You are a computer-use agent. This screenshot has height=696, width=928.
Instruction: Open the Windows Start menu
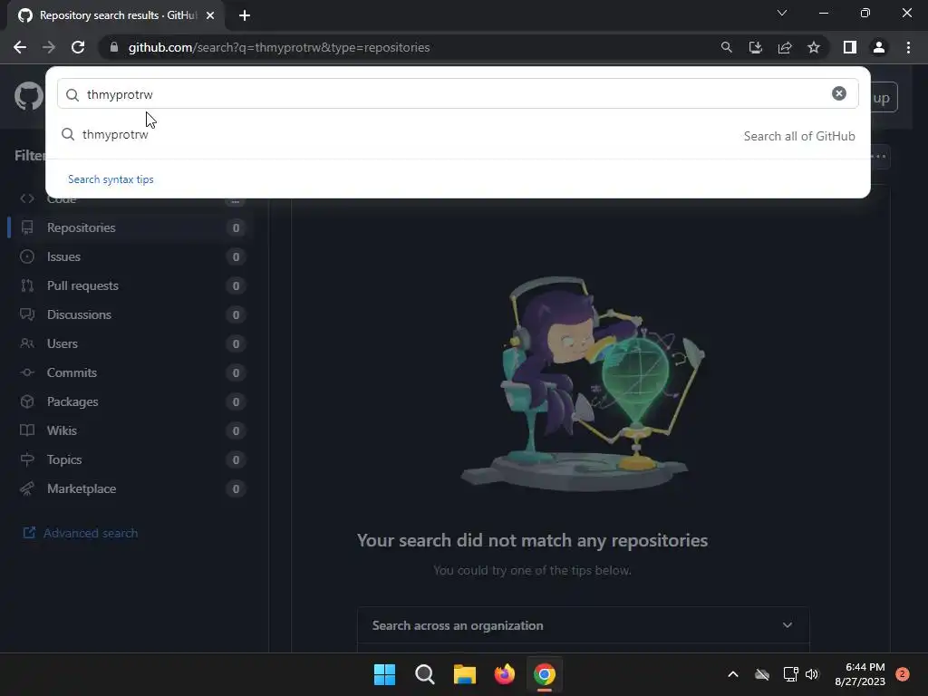pyautogui.click(x=384, y=674)
